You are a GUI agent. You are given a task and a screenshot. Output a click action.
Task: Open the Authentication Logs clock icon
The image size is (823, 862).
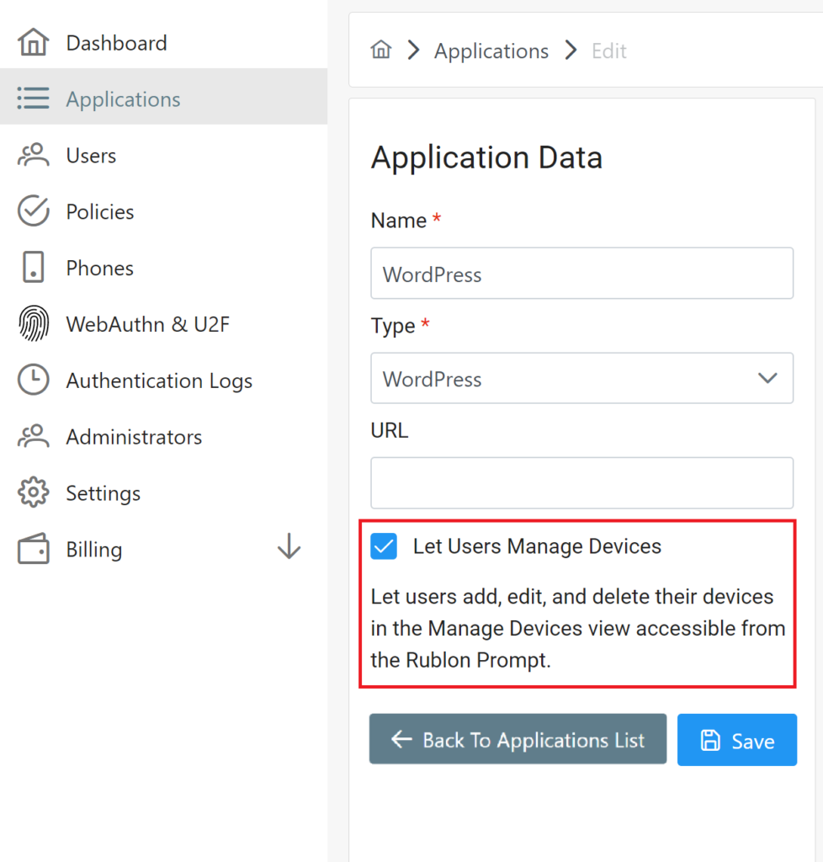coord(33,380)
